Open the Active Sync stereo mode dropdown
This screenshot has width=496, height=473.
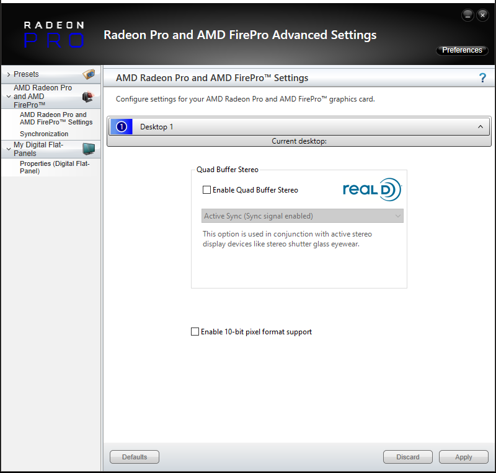(x=303, y=216)
